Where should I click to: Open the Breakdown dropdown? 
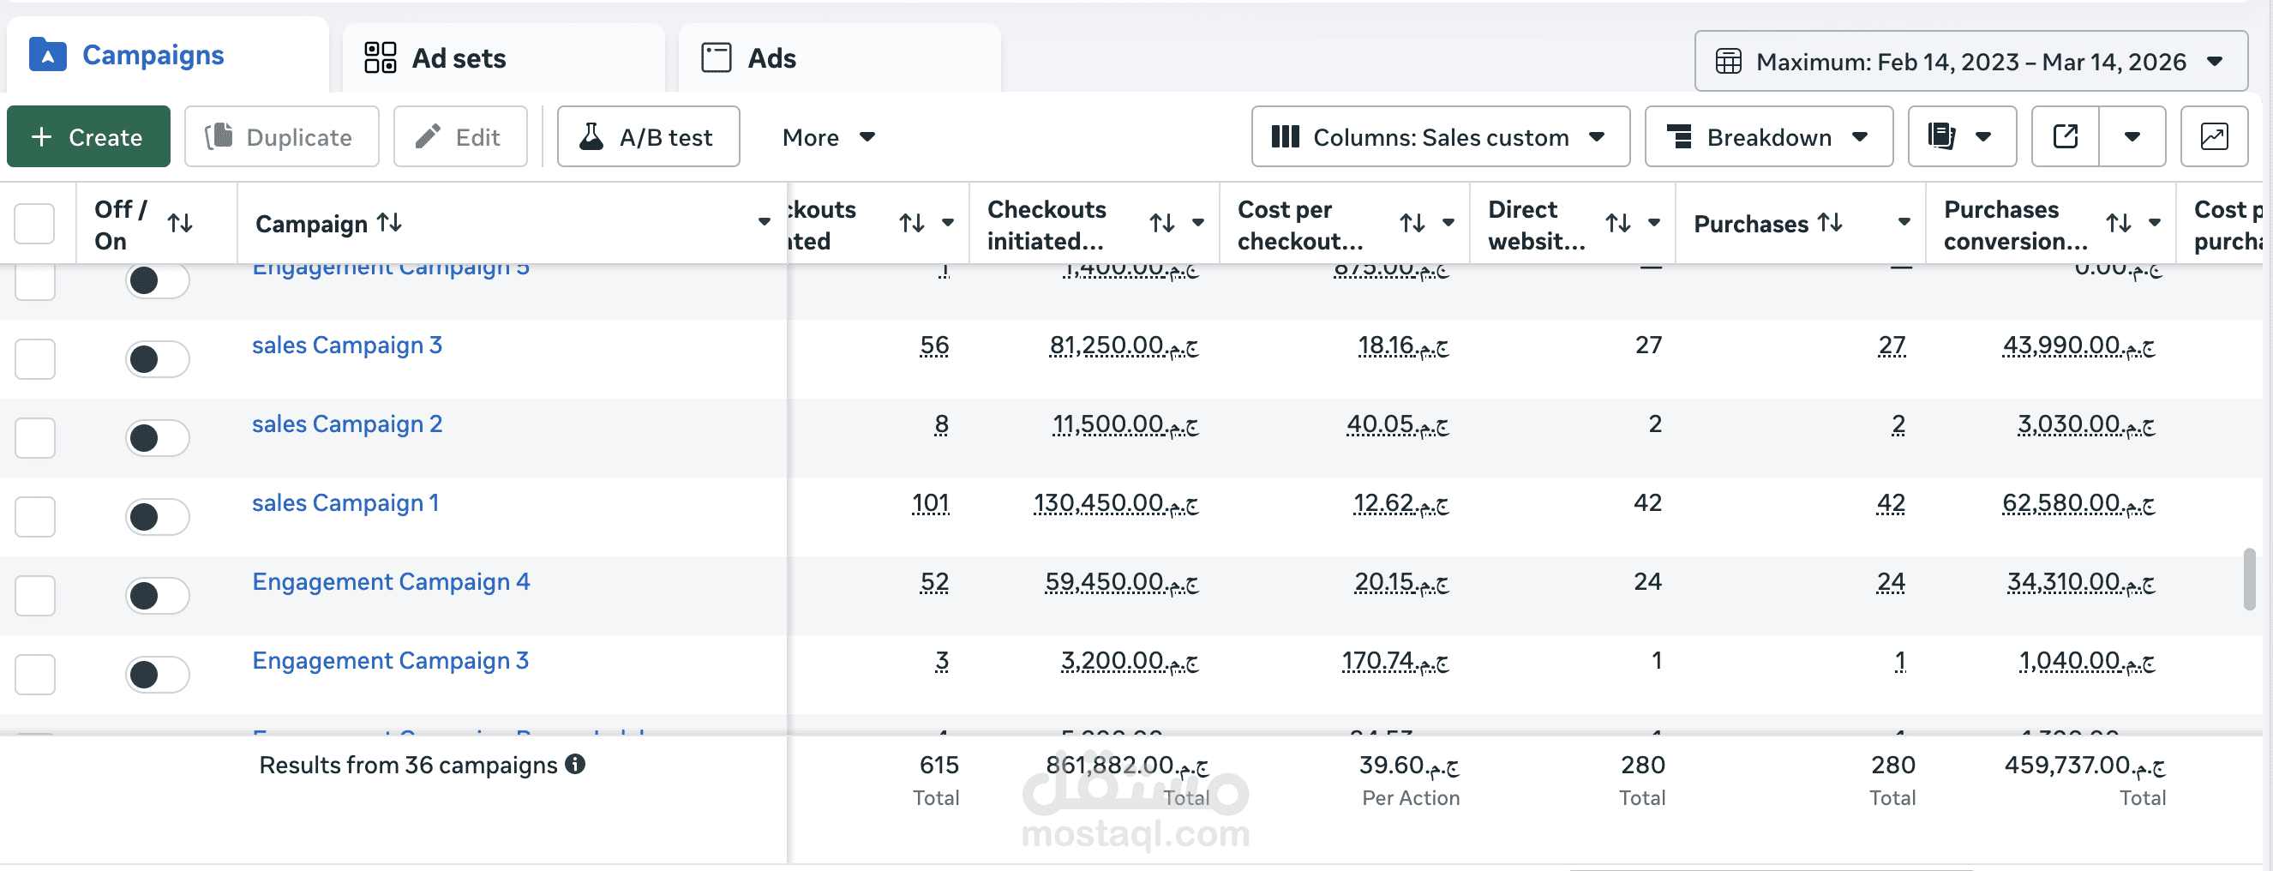pyautogui.click(x=1767, y=137)
